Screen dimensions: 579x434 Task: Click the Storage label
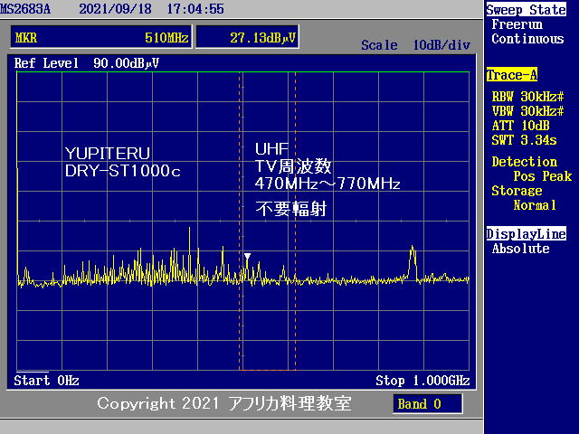click(517, 191)
